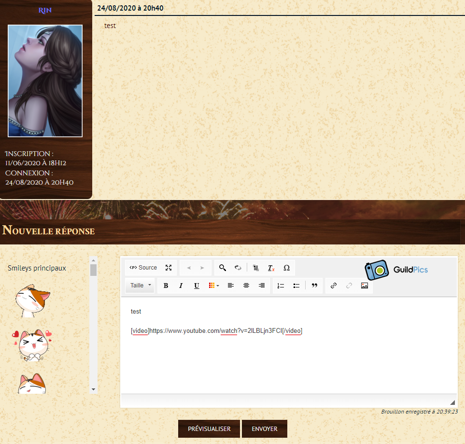Image resolution: width=465 pixels, height=444 pixels.
Task: Open Find with the magnifier icon
Action: point(223,268)
